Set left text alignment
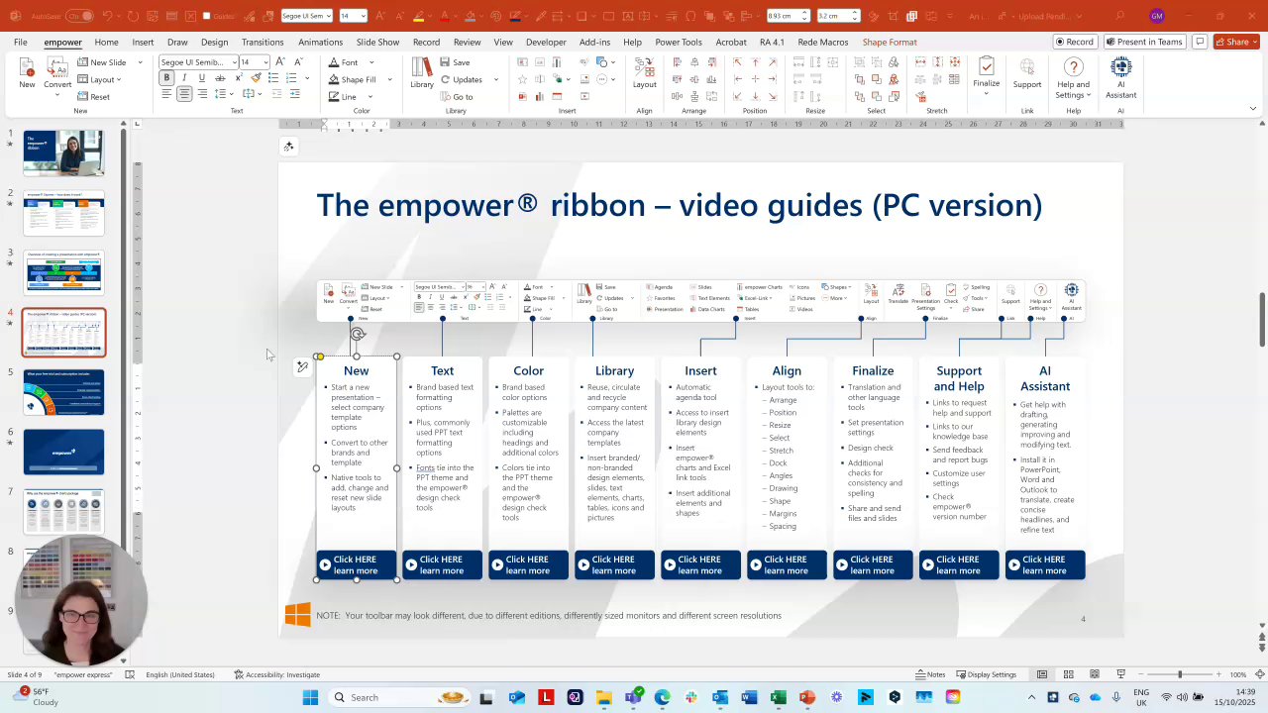The height and width of the screenshot is (713, 1268). [166, 94]
